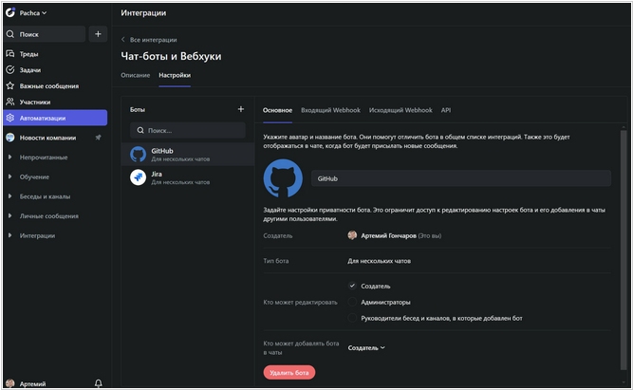Expand the Непрочитанные section
This screenshot has height=390, width=633.
pyautogui.click(x=9, y=157)
